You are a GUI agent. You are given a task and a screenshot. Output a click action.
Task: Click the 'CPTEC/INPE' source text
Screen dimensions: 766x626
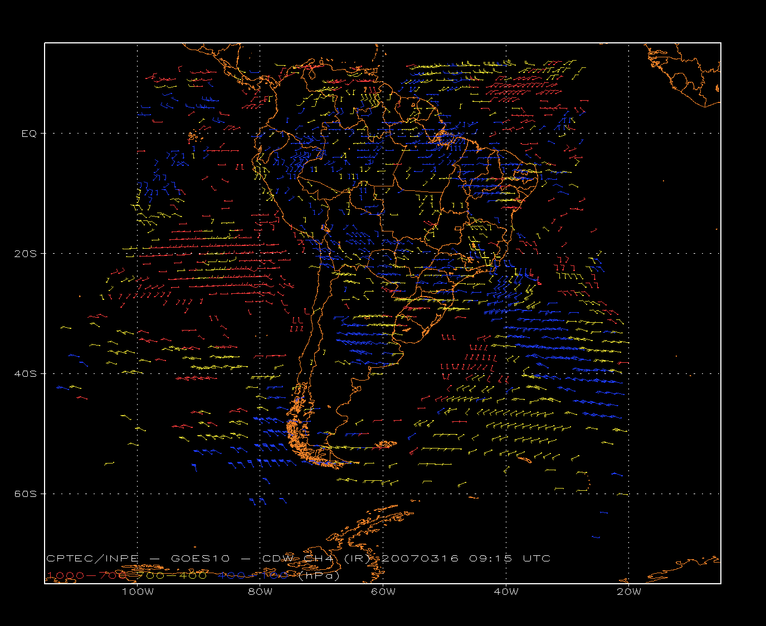(92, 558)
